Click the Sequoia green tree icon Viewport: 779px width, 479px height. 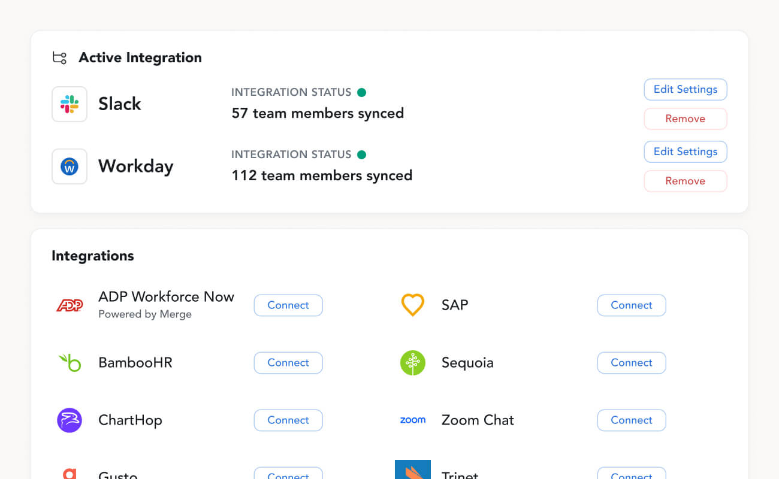pos(412,363)
